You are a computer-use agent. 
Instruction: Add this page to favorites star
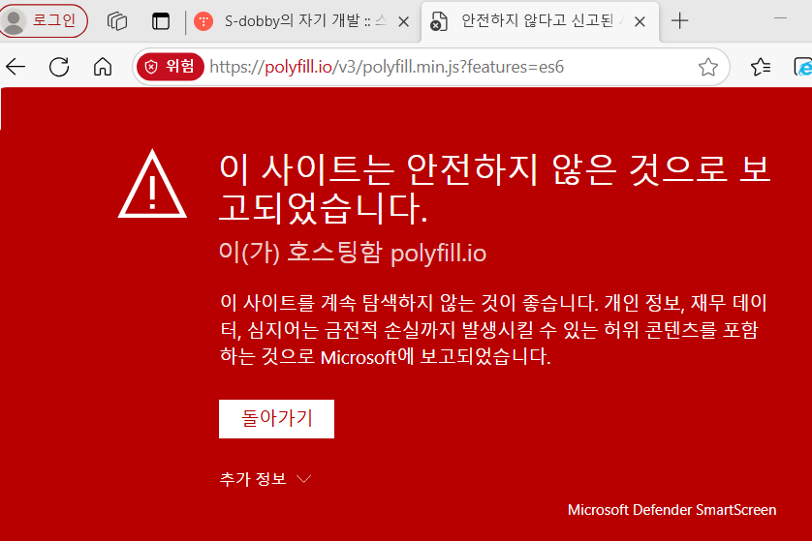708,67
